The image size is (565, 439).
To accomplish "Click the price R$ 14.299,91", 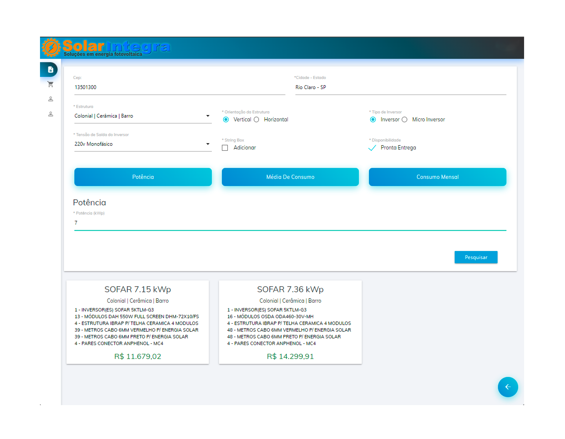I will 290,356.
